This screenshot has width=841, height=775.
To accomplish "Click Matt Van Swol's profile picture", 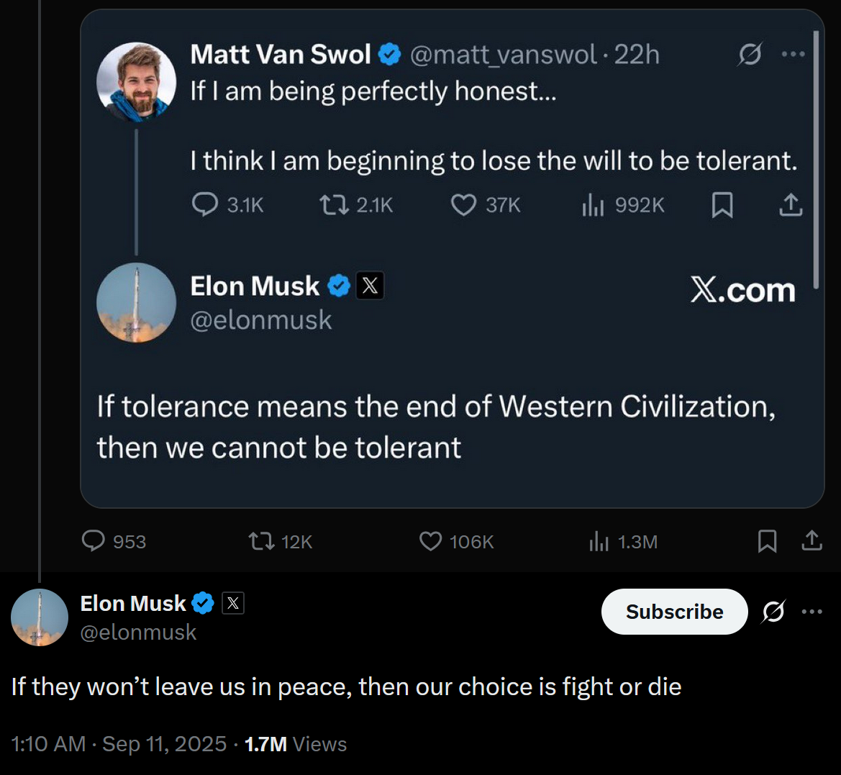I will [137, 81].
